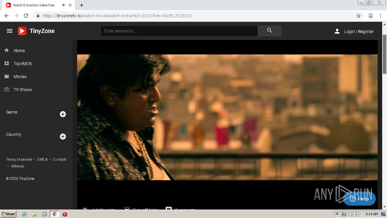The image size is (387, 218).
Task: Mute the tab via speaker icon
Action: (63, 5)
